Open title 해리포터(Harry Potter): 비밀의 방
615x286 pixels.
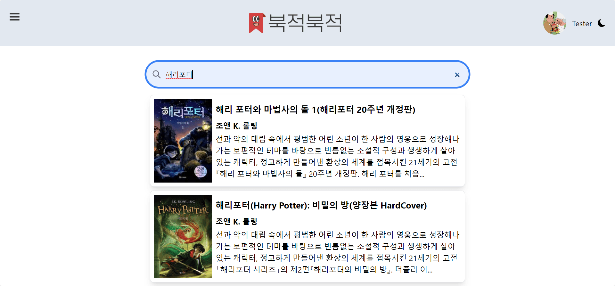(x=321, y=205)
